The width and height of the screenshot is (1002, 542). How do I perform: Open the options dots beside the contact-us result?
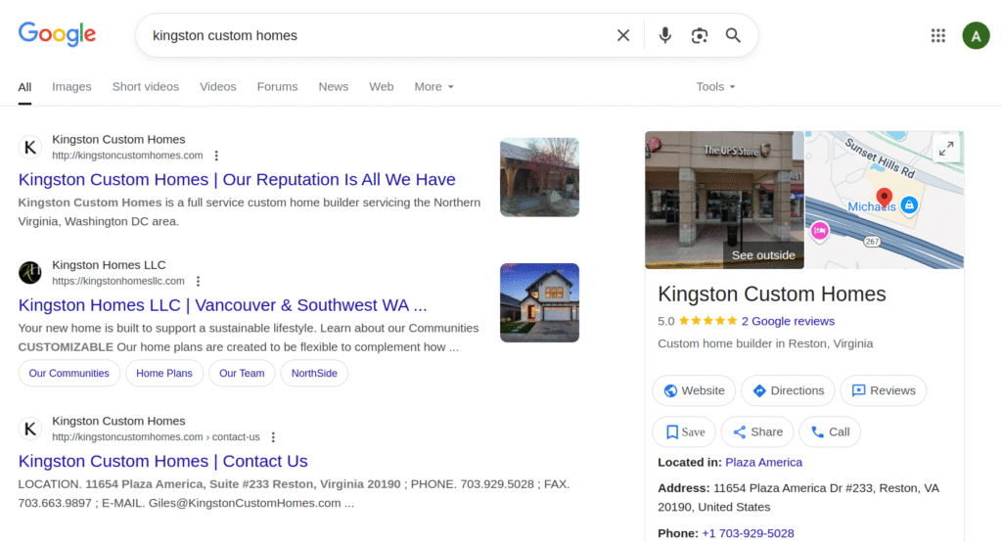click(x=273, y=437)
